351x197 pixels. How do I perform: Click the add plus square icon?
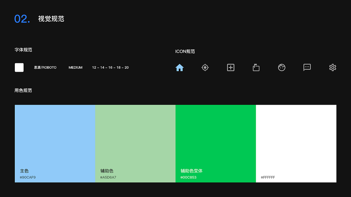pos(231,67)
